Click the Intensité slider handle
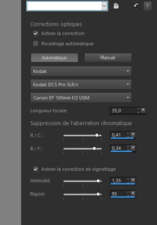 click(x=98, y=181)
